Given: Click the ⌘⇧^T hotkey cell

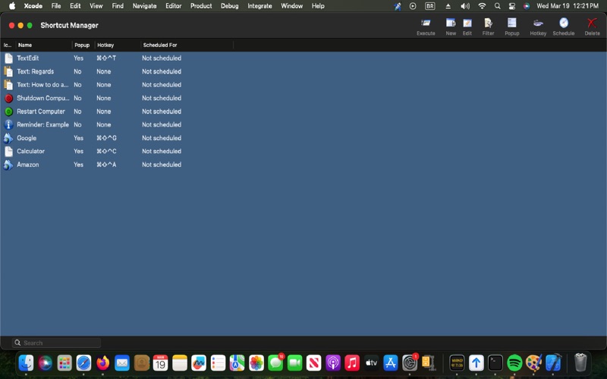Looking at the screenshot, I should click(106, 58).
